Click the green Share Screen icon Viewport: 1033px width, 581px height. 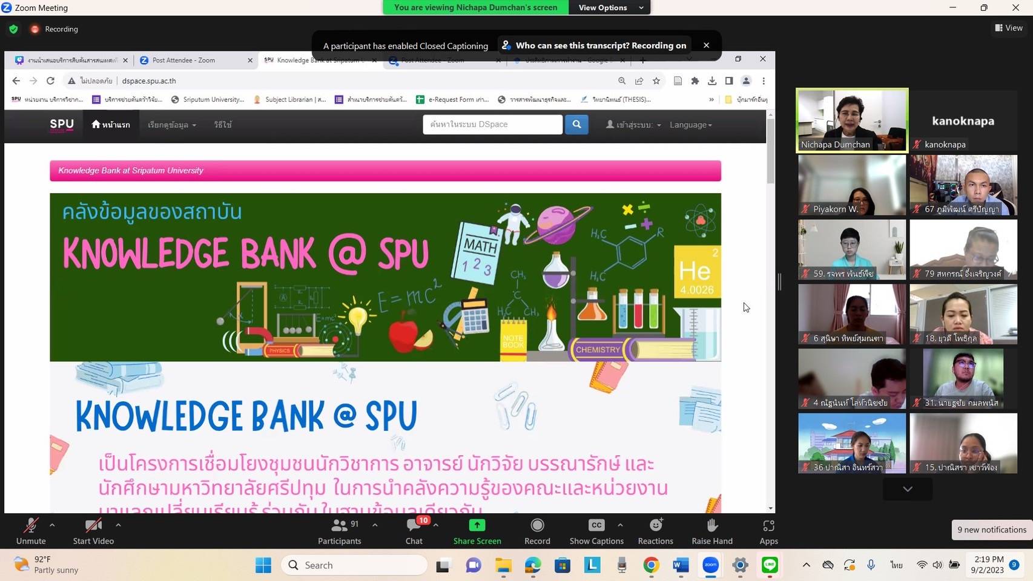pyautogui.click(x=477, y=525)
